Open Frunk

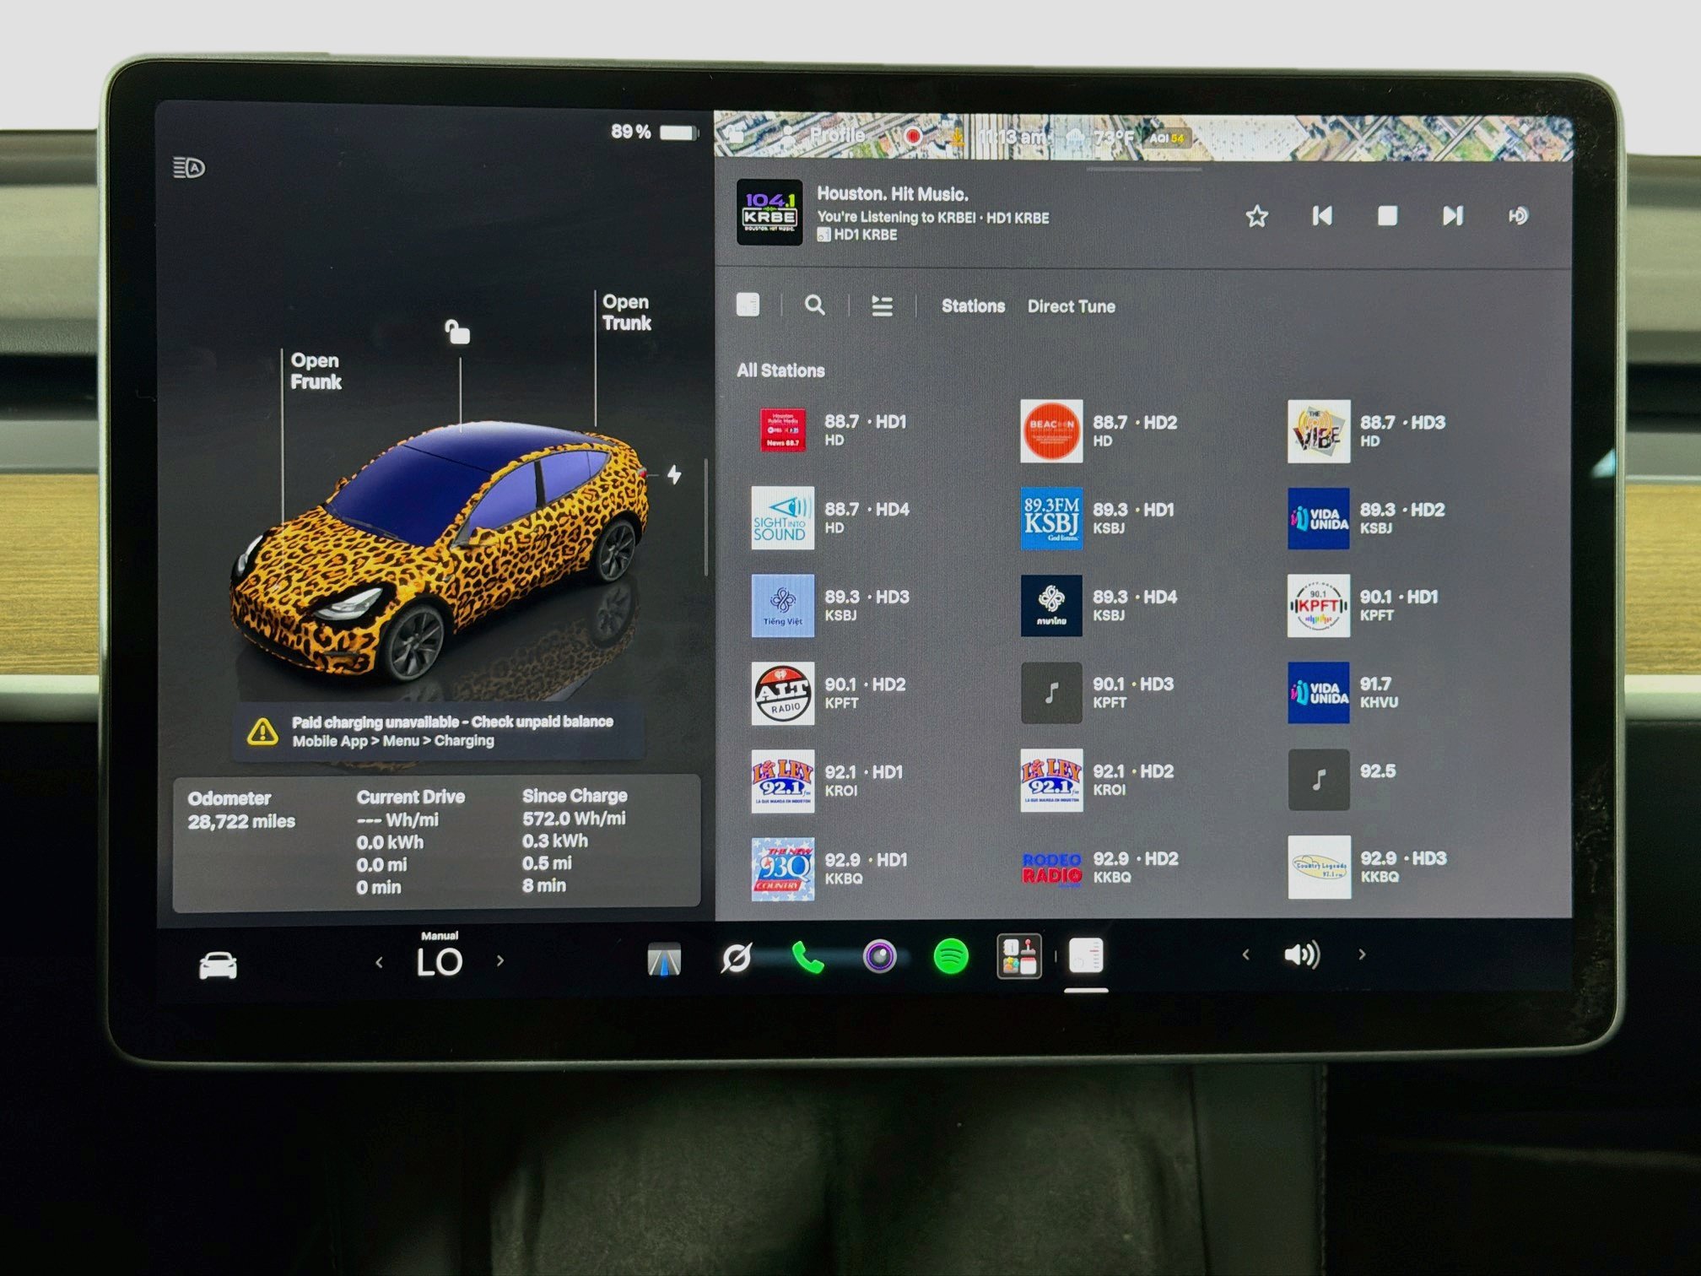[316, 371]
